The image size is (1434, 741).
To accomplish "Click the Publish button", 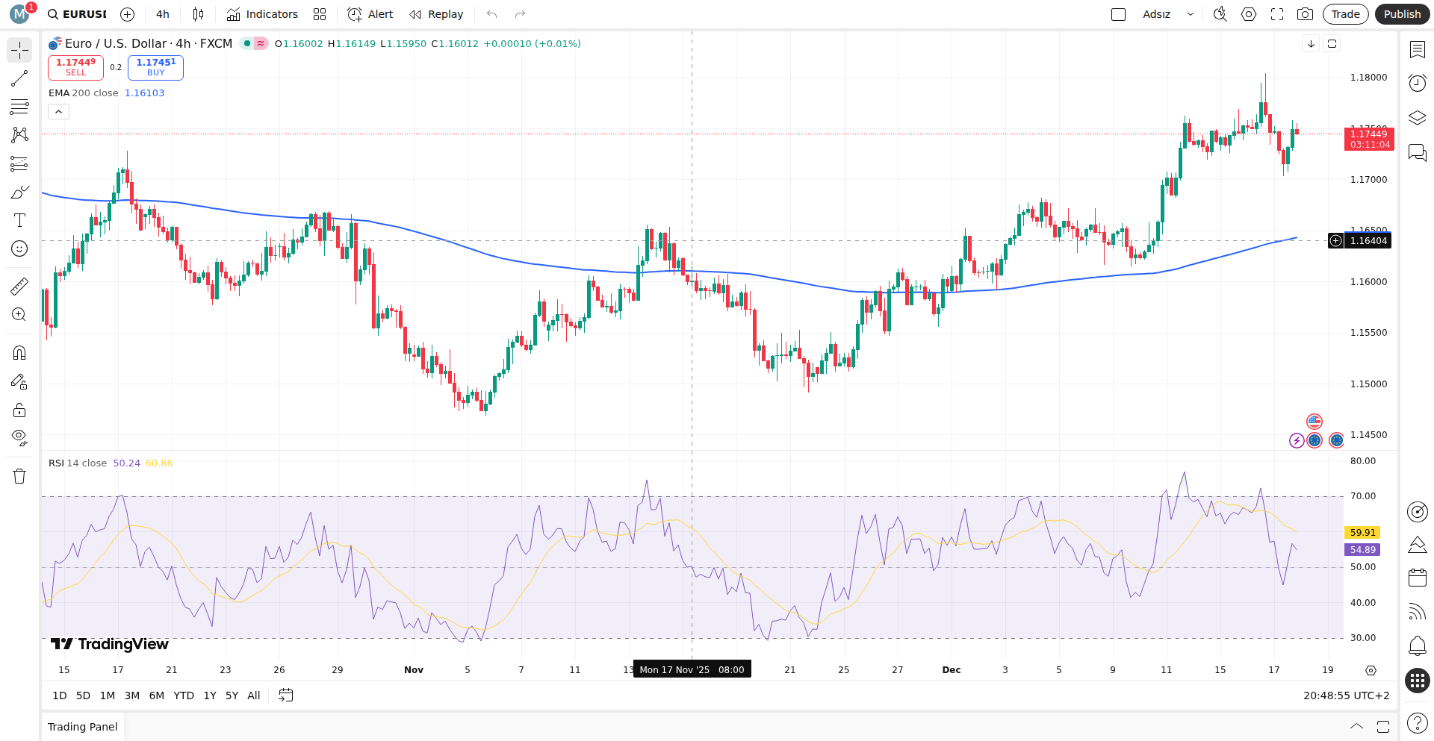I will click(x=1401, y=14).
